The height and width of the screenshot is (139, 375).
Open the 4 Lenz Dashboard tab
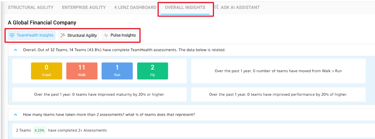[135, 7]
